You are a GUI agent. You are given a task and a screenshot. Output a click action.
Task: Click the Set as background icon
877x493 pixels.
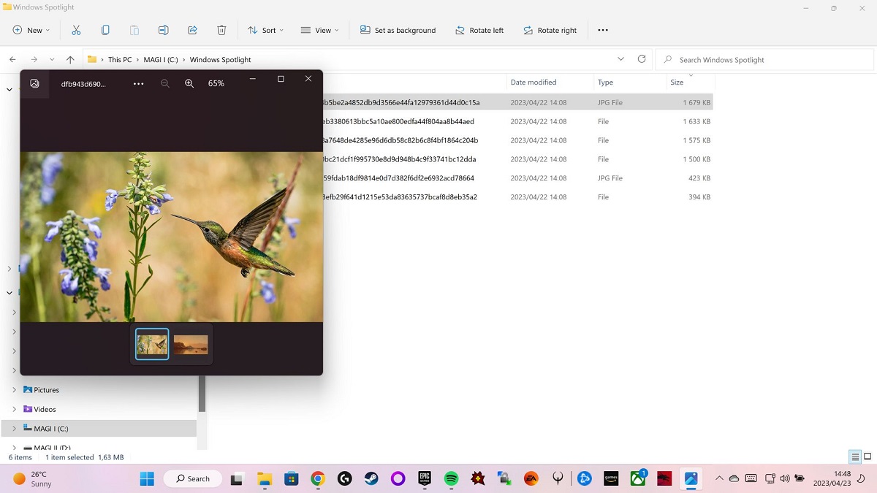pos(398,30)
